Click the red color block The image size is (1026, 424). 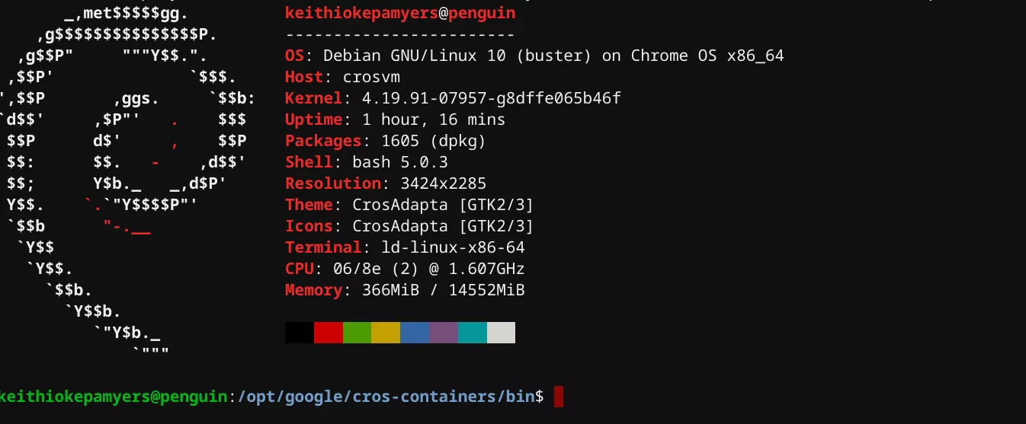tap(328, 333)
